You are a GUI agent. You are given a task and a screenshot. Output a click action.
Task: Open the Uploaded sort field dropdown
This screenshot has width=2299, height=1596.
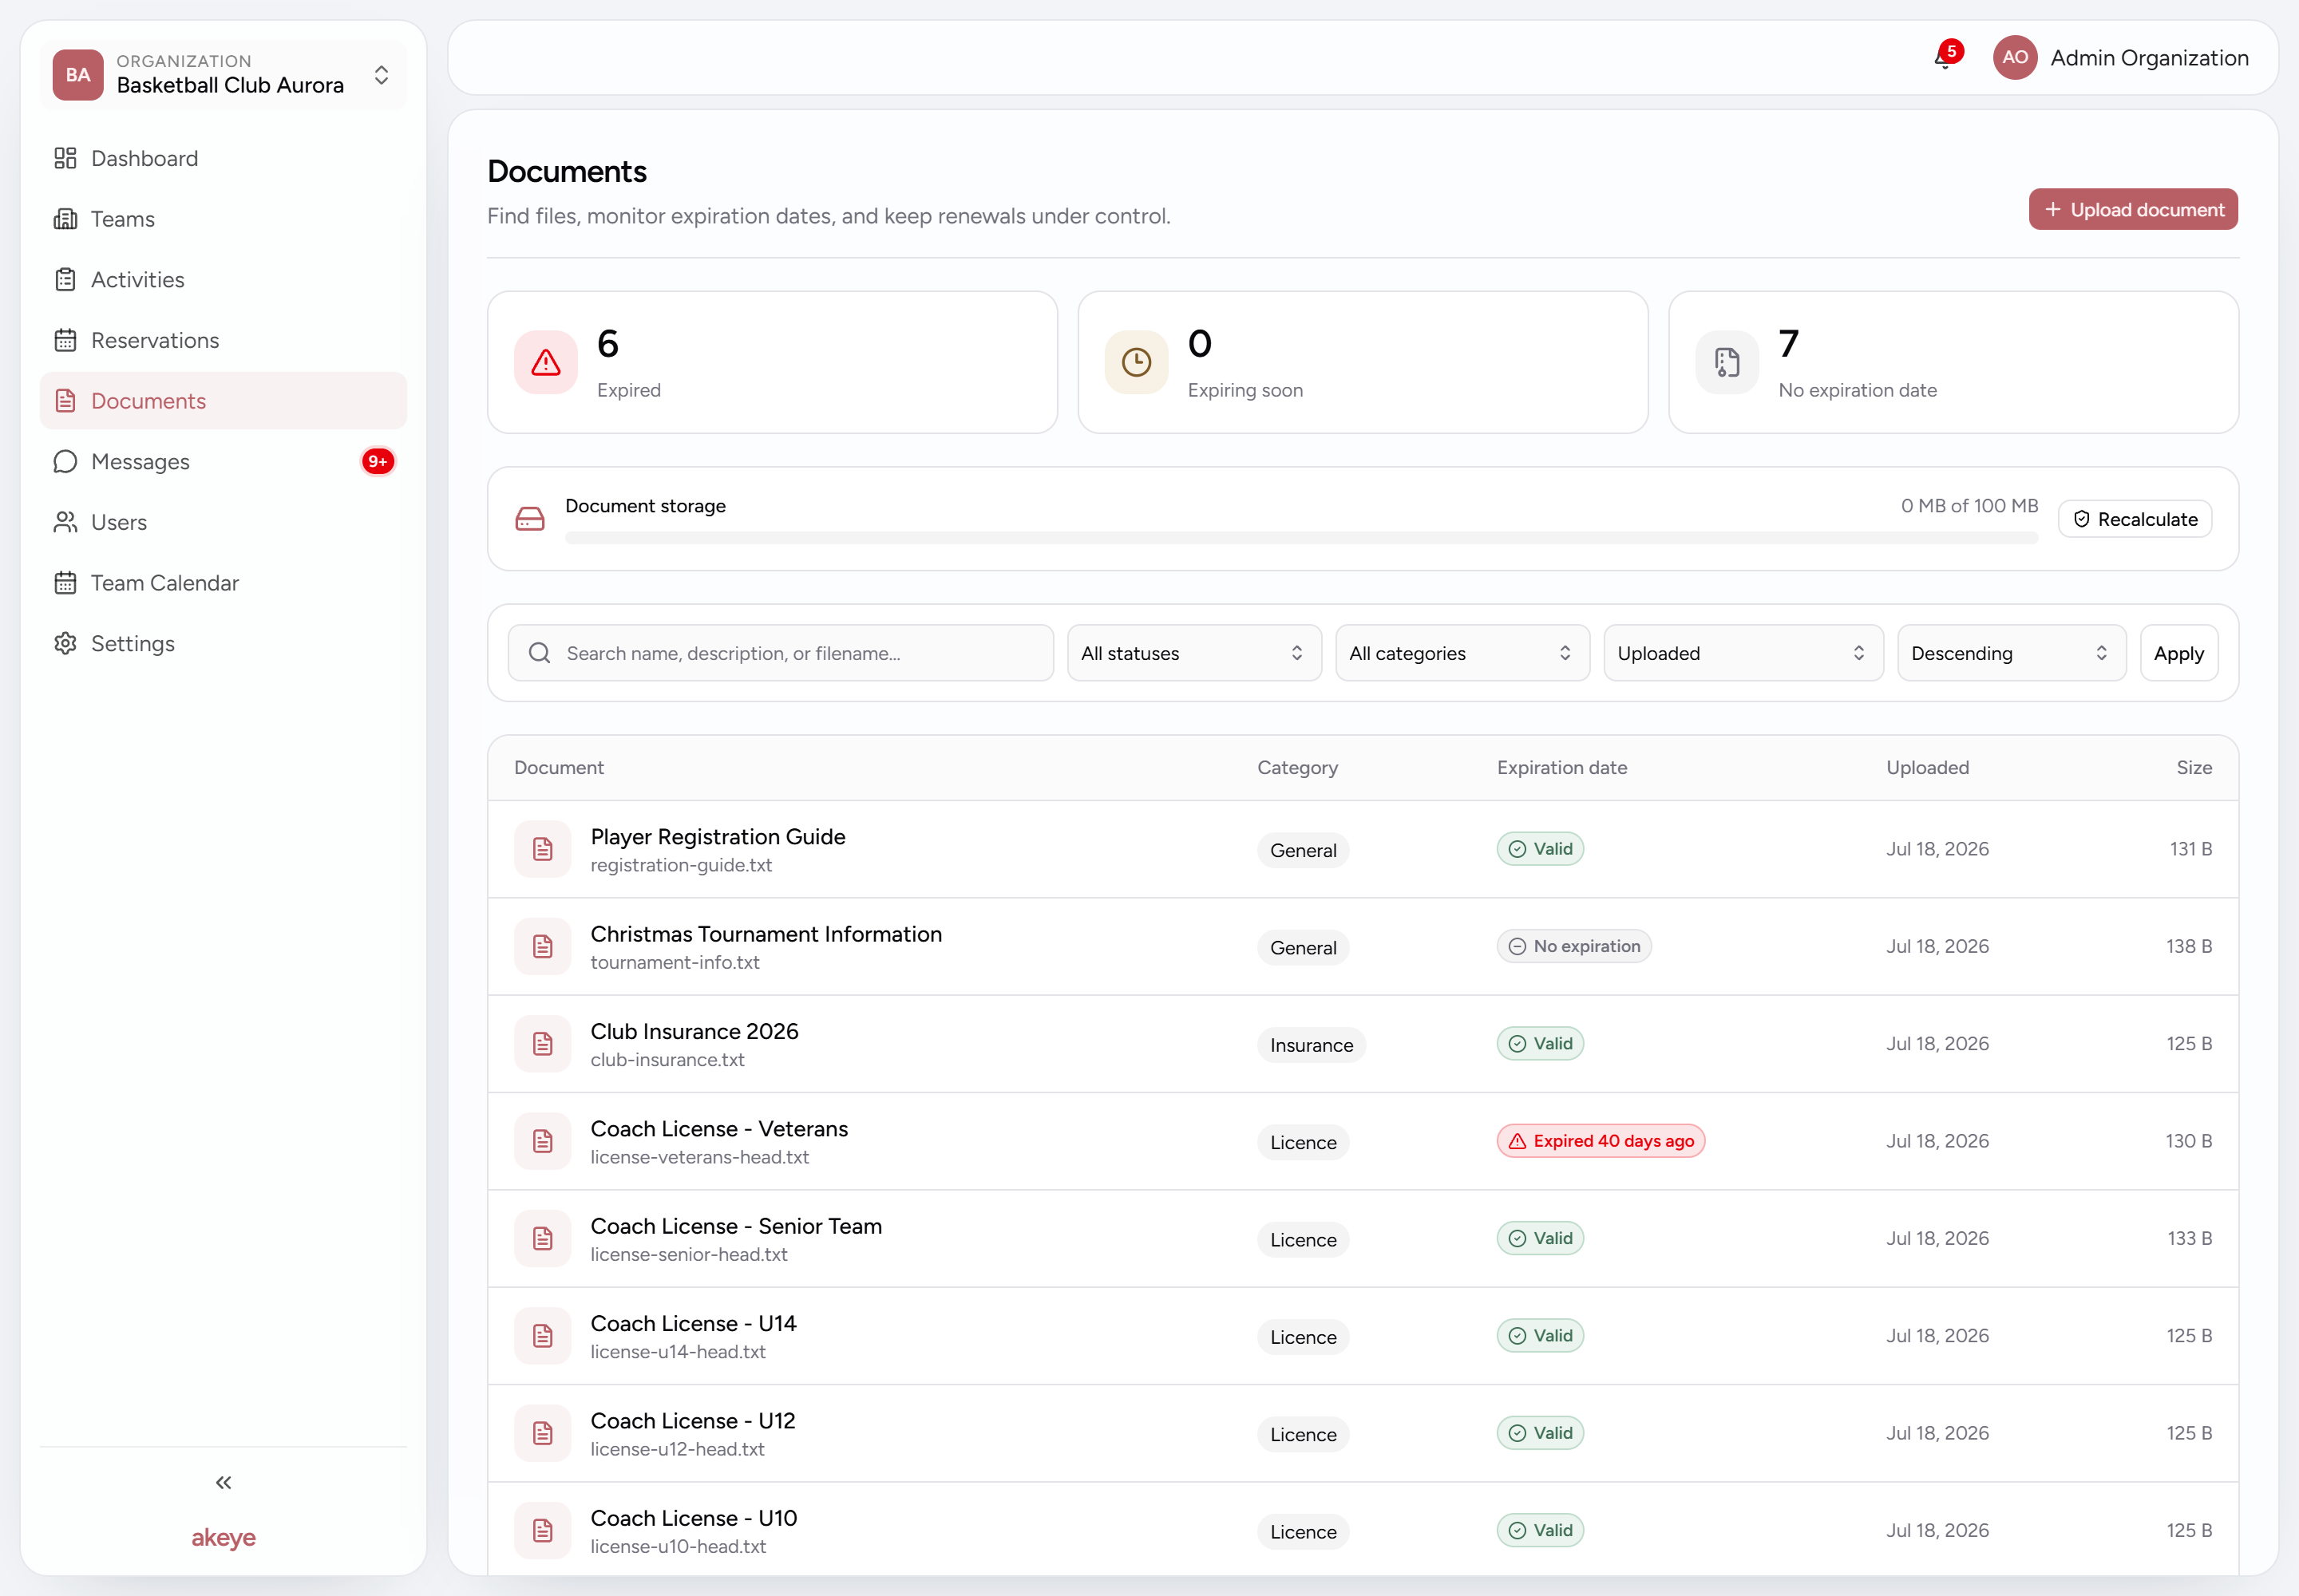(x=1743, y=653)
